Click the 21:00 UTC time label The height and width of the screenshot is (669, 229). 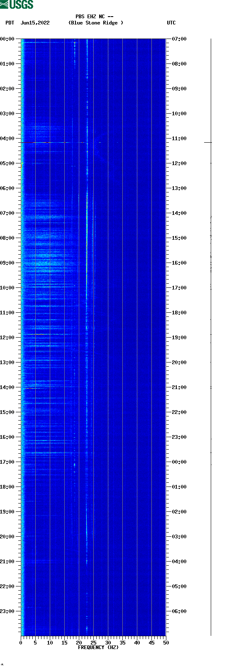click(179, 387)
